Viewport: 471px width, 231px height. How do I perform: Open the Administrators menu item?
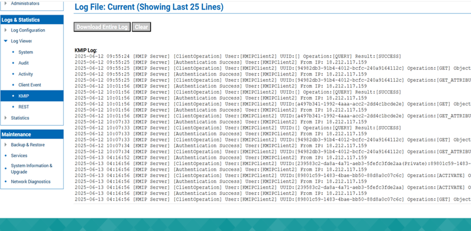(25, 4)
